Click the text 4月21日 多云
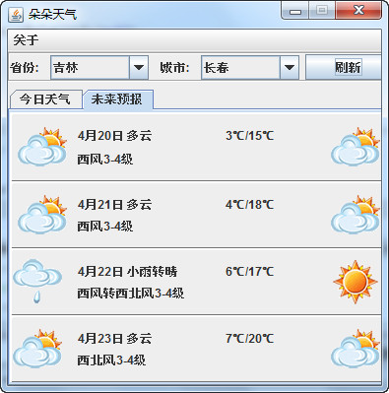389x393 pixels. tap(115, 205)
